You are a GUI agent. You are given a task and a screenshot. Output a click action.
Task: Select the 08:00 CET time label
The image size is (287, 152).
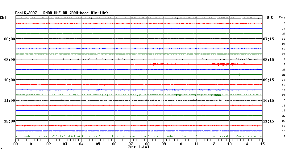[10, 39]
